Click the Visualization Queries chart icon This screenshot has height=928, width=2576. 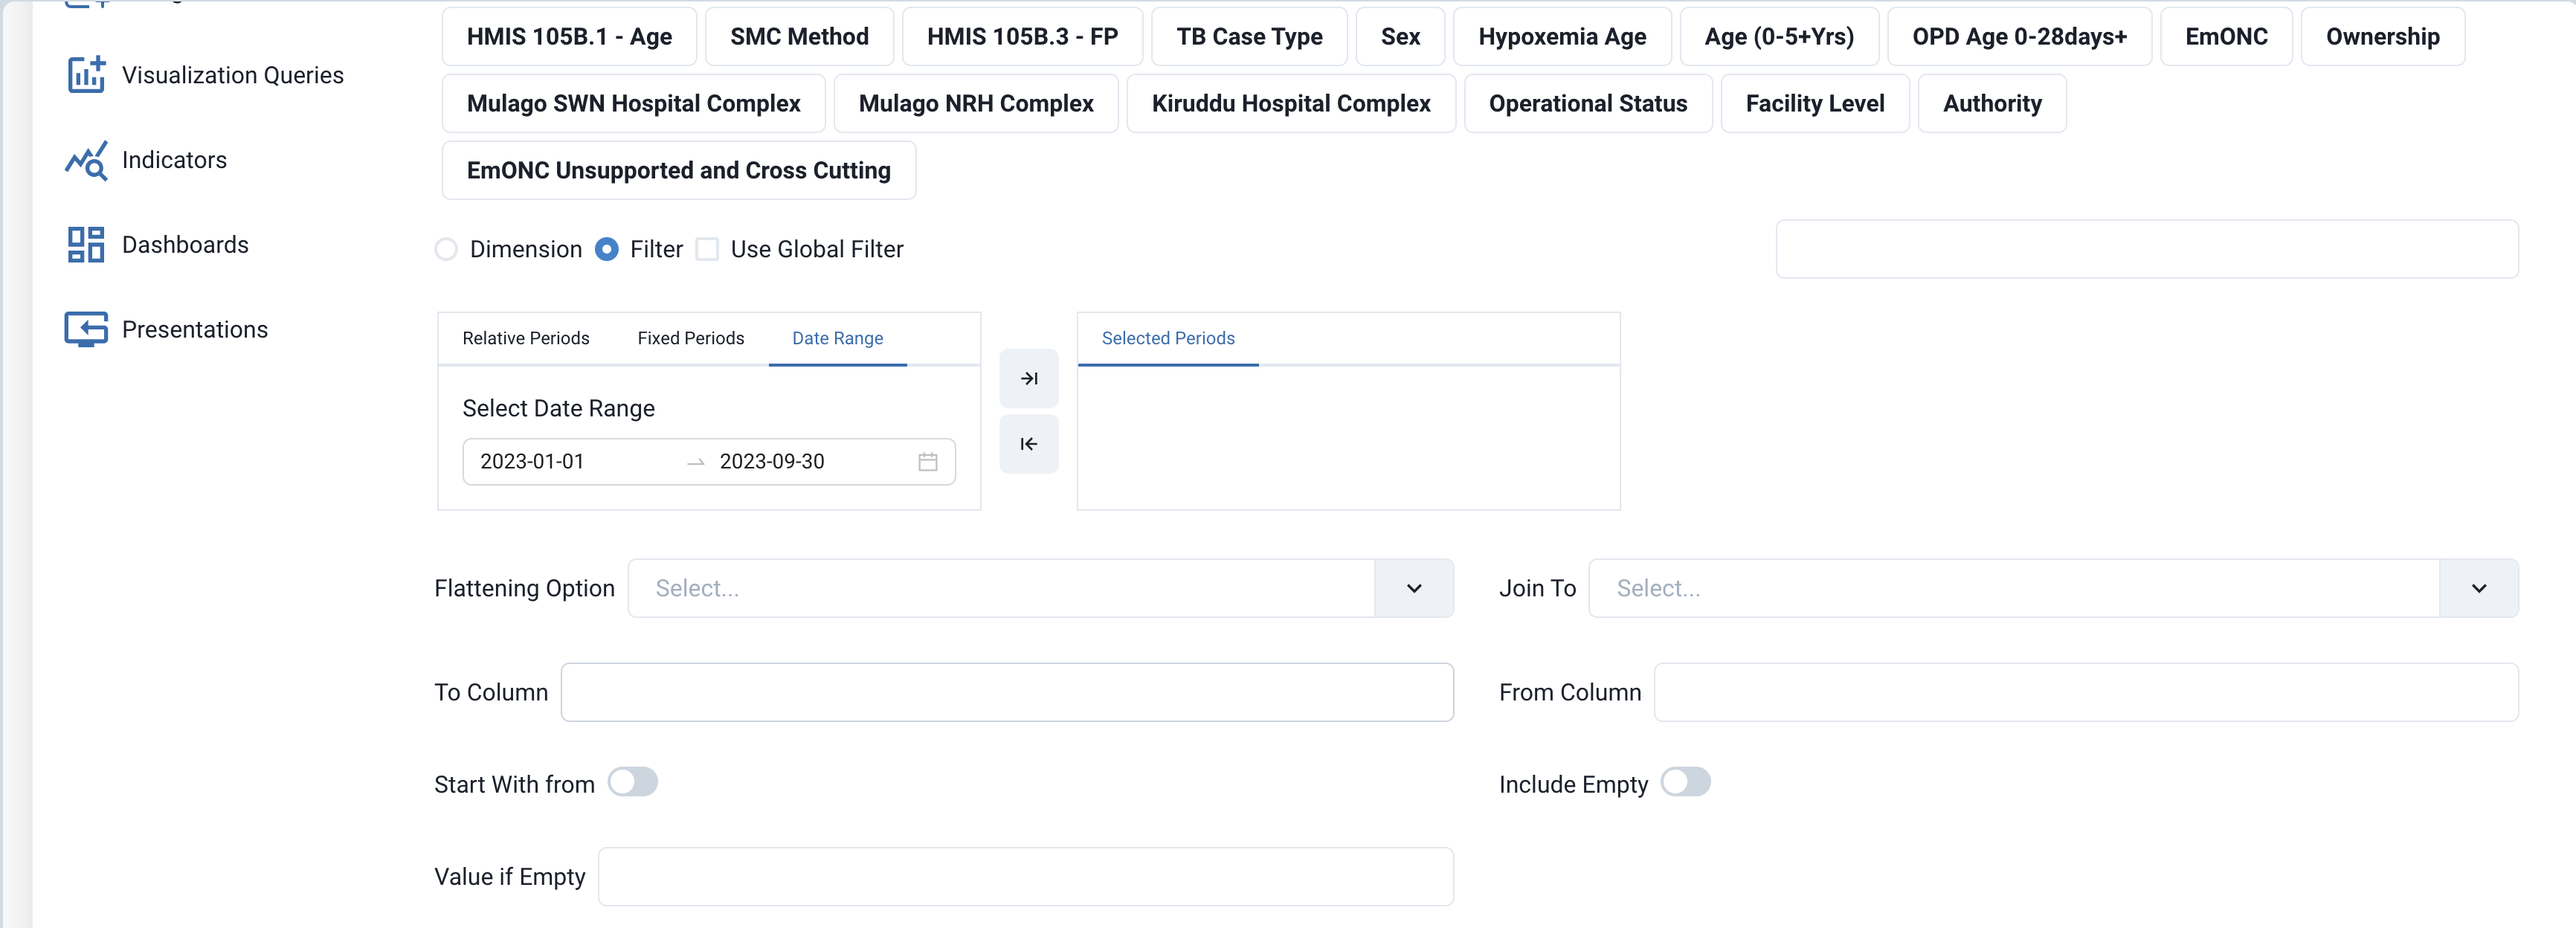click(86, 75)
